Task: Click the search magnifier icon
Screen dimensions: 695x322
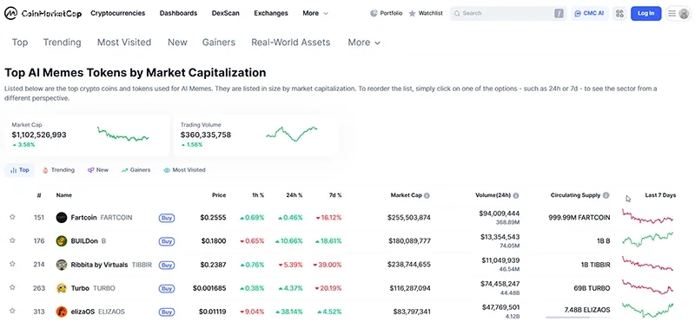Action: [x=457, y=13]
